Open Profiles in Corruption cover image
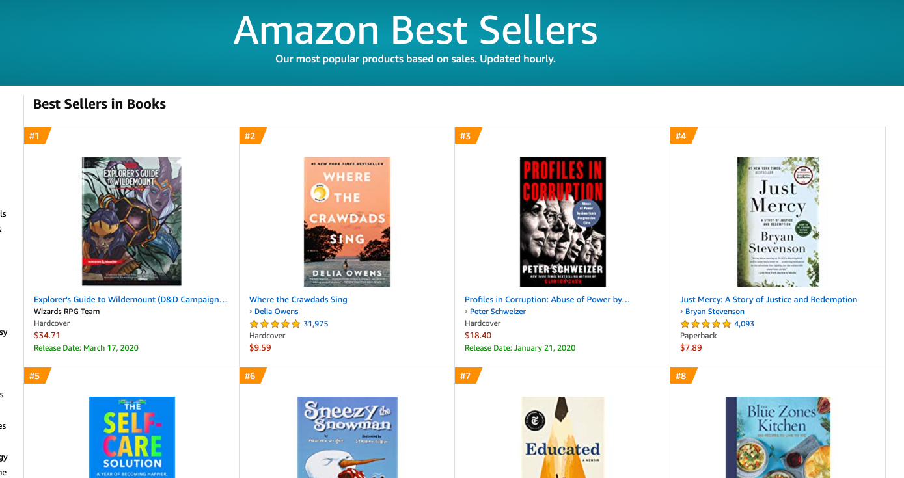This screenshot has width=904, height=478. 562,221
